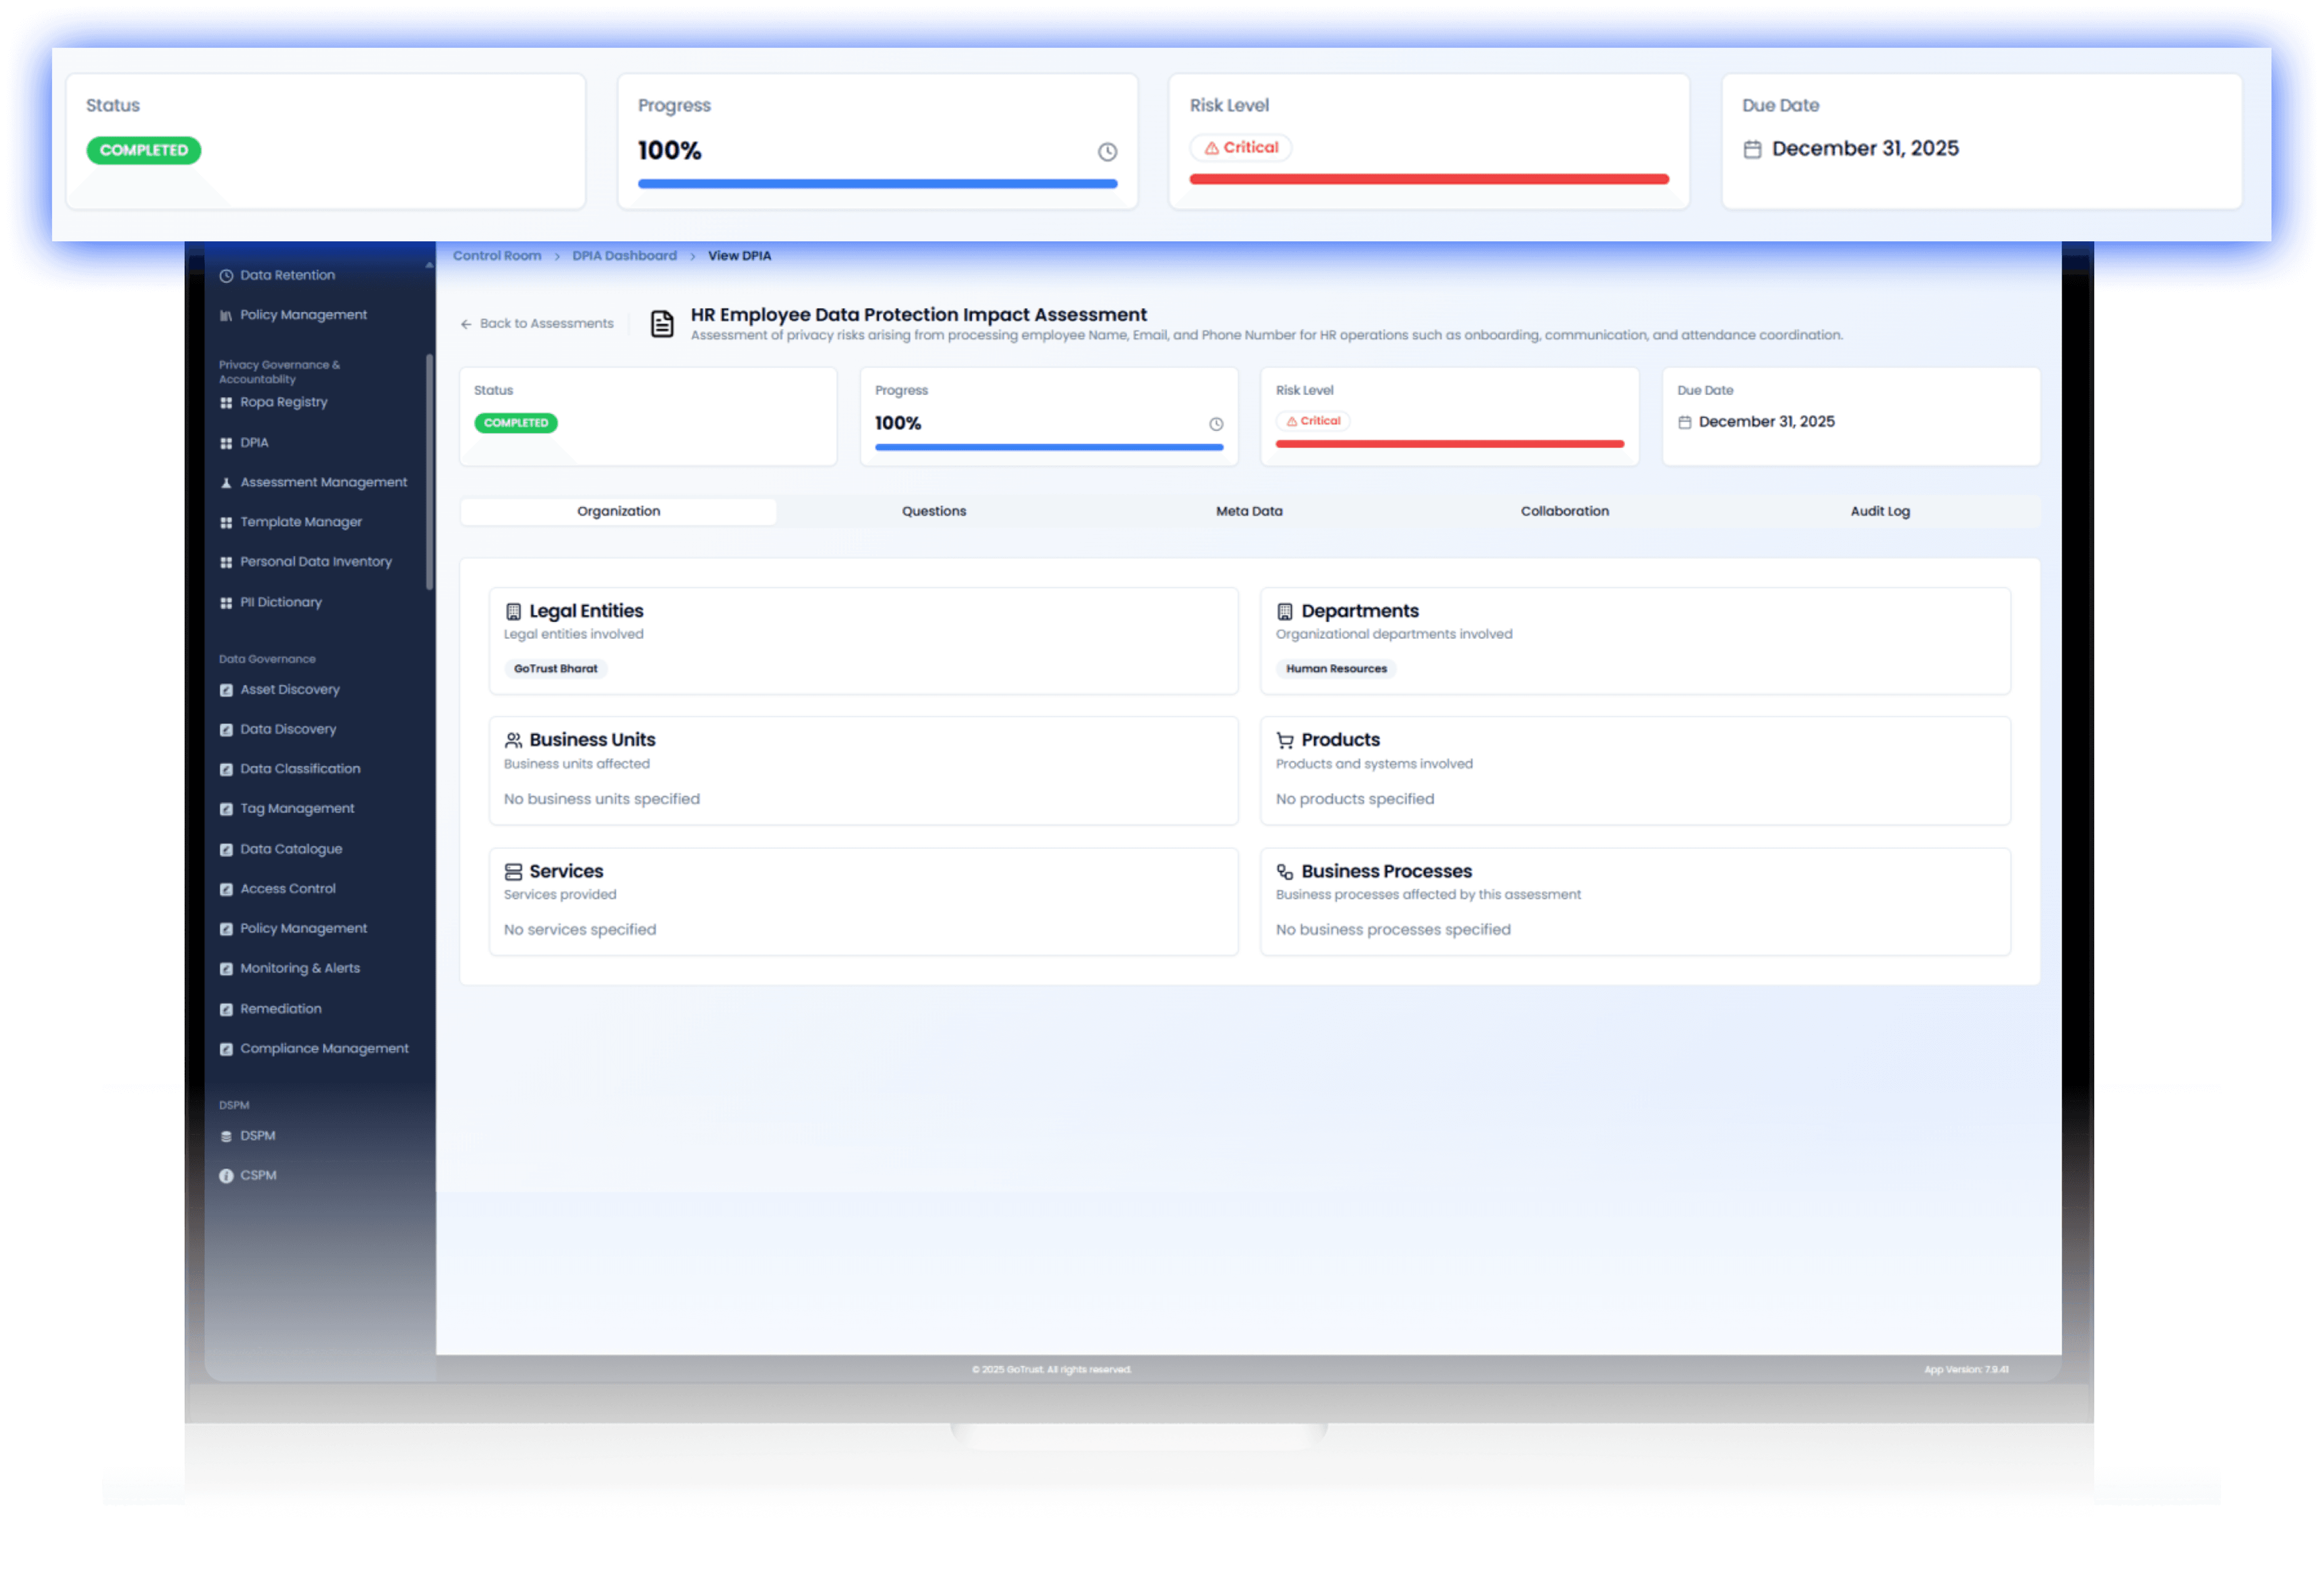
Task: Switch to the Questions tab
Action: pyautogui.click(x=933, y=511)
